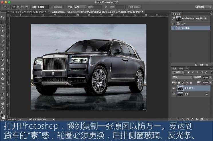213x141 pixels.
Task: Click the background color swatch
Action: click(x=4, y=117)
